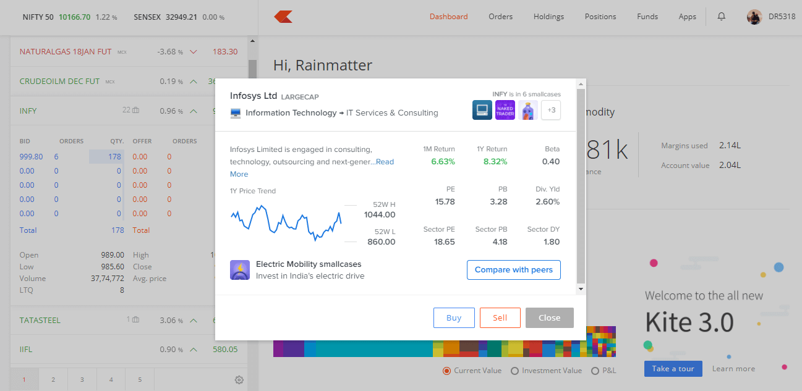Click the Electric Mobility smallcases title

click(309, 264)
